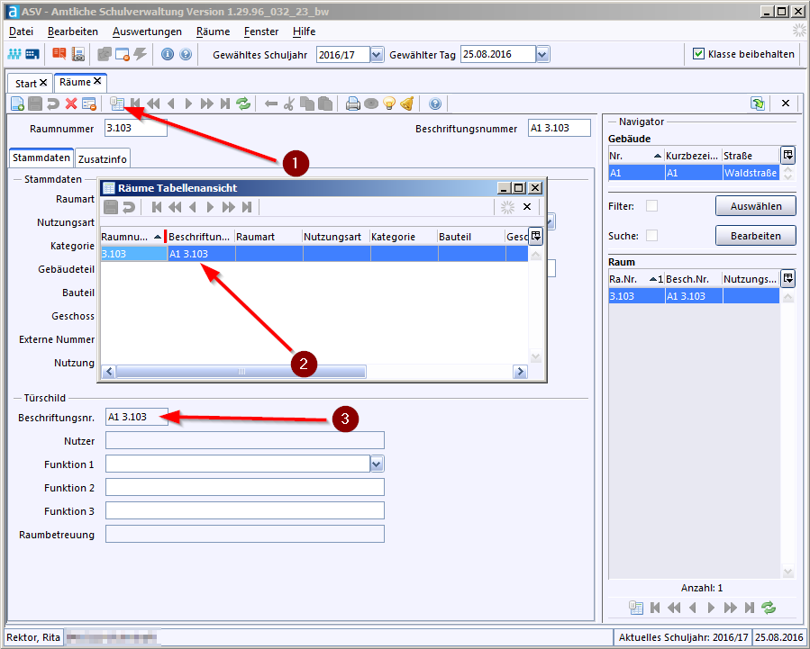The width and height of the screenshot is (810, 649).
Task: Click the new record icon
Action: [17, 104]
